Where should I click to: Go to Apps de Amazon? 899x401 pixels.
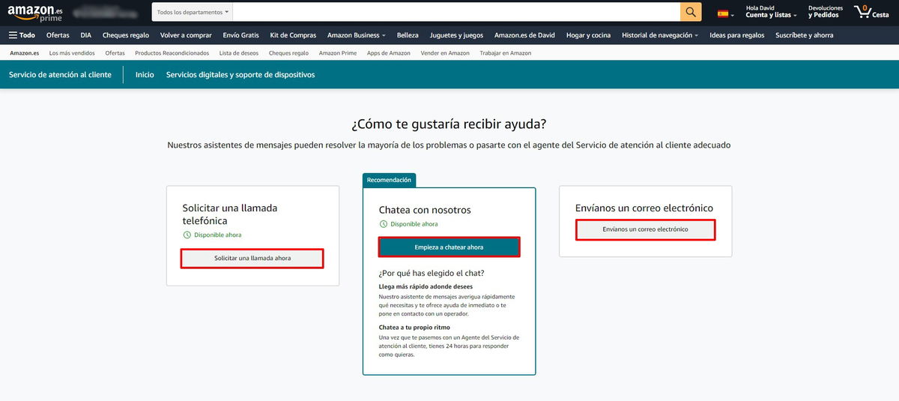[x=389, y=53]
